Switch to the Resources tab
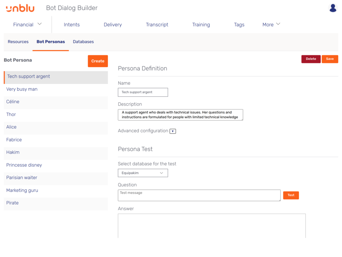 pos(18,42)
